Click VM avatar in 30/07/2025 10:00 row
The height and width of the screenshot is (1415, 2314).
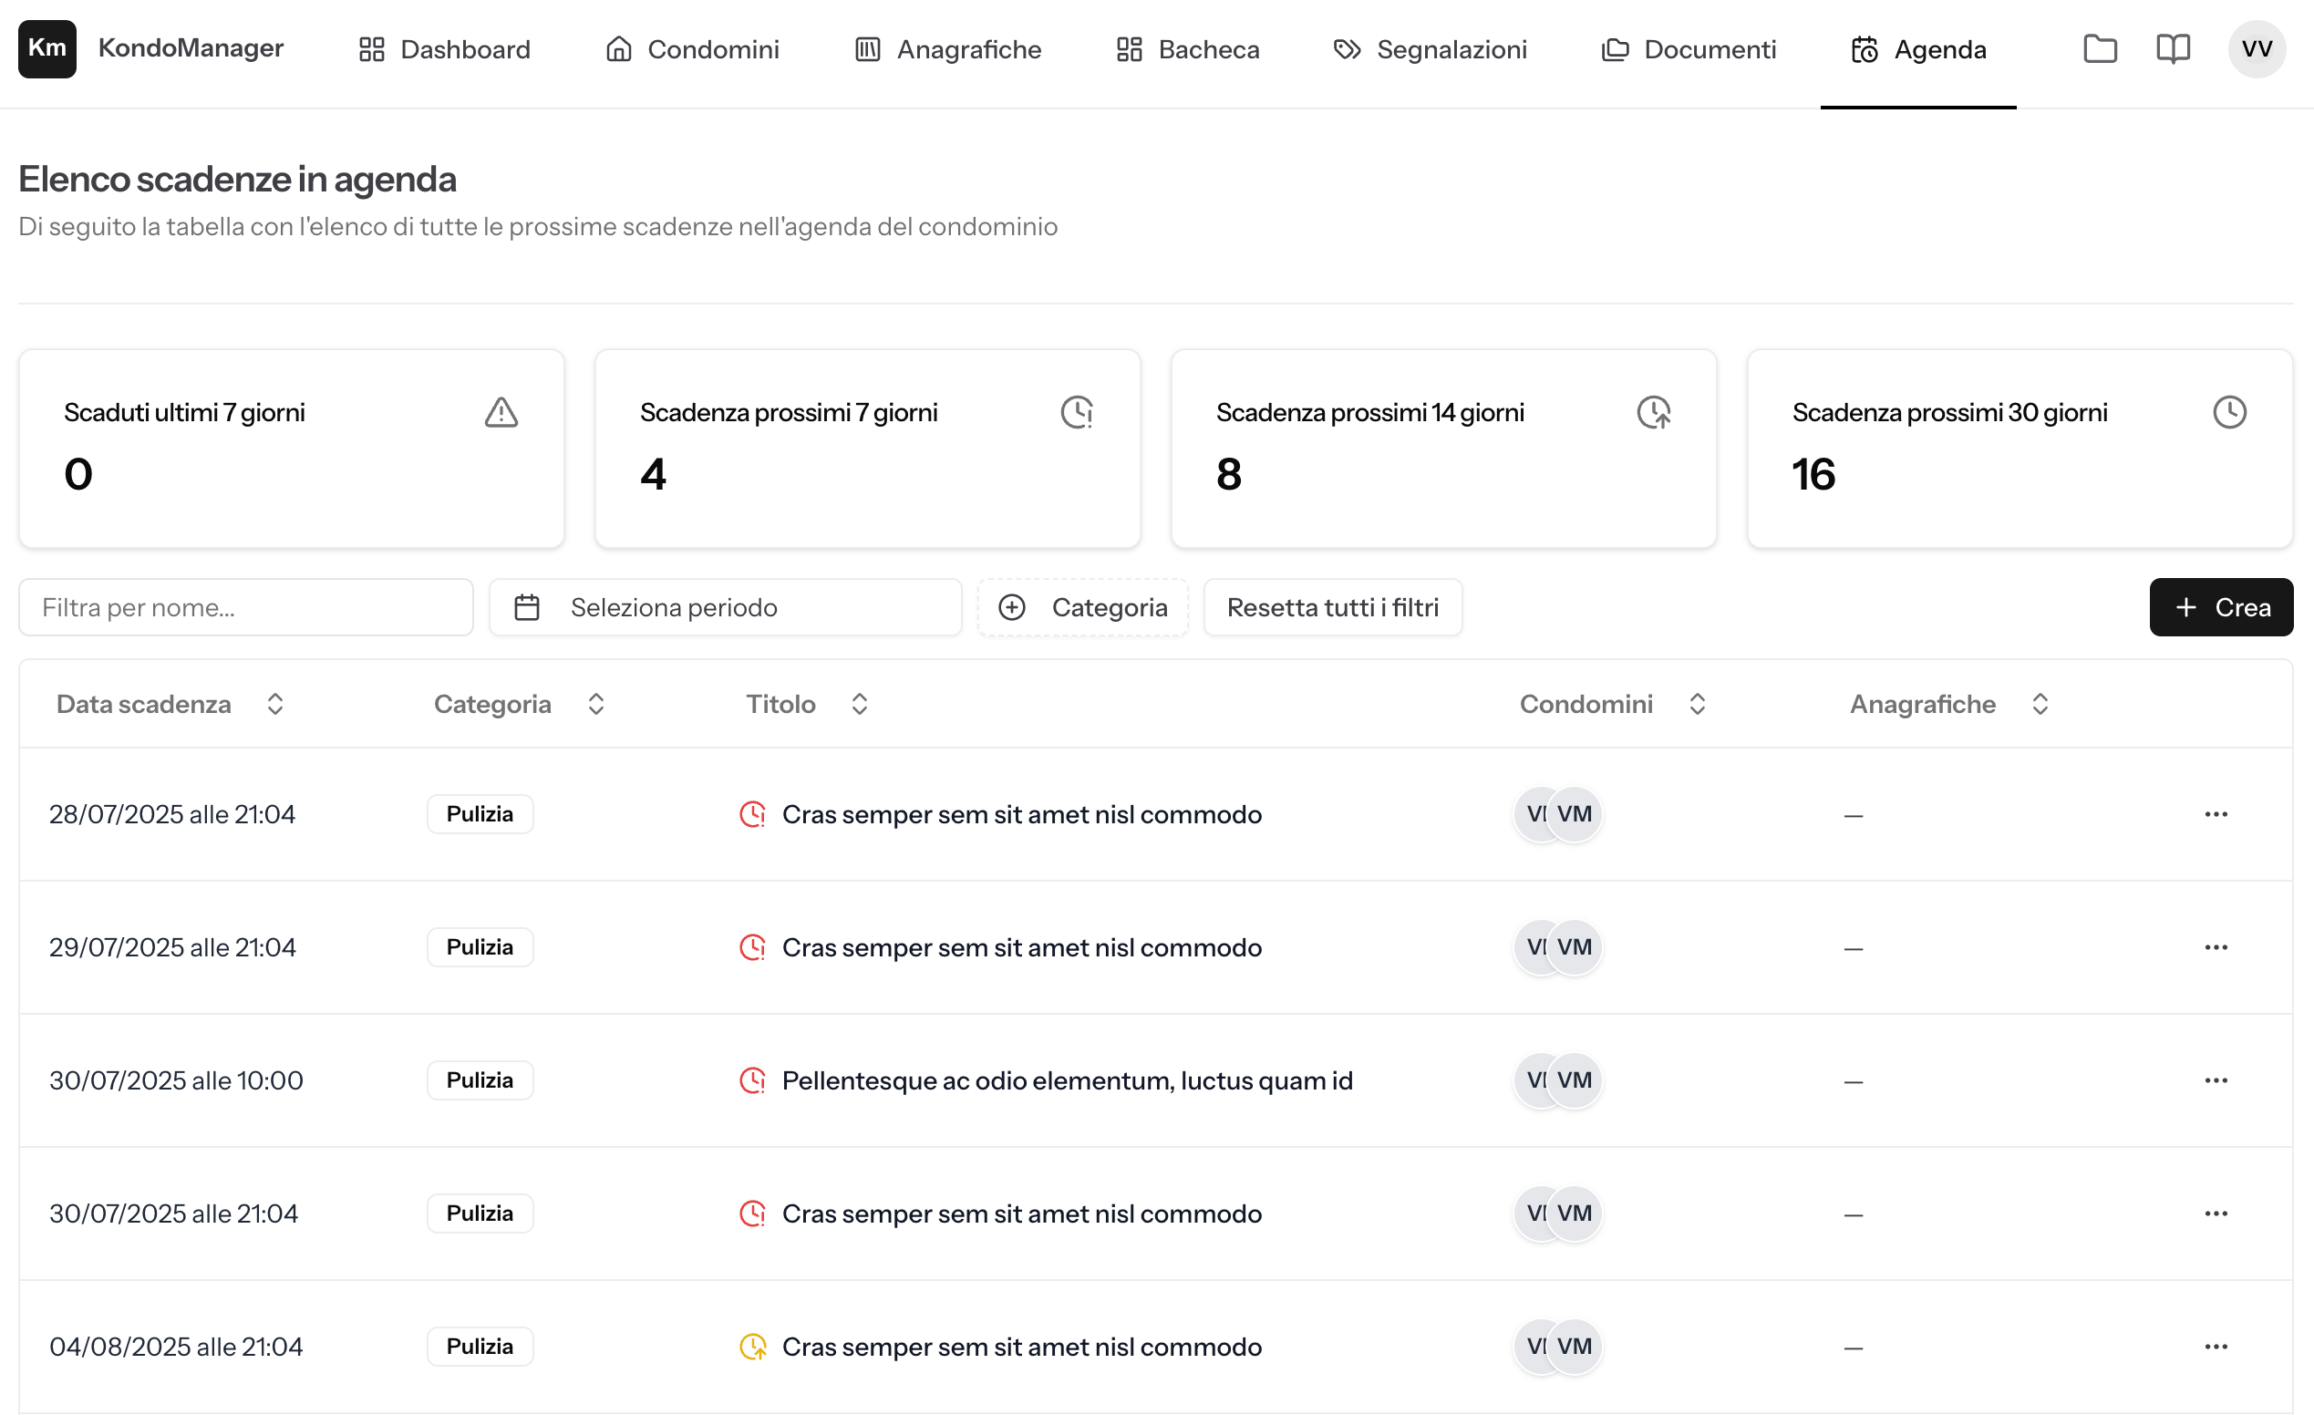tap(1575, 1080)
